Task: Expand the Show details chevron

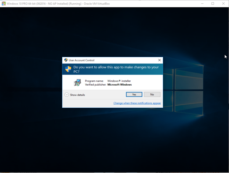Action: click(x=66, y=95)
